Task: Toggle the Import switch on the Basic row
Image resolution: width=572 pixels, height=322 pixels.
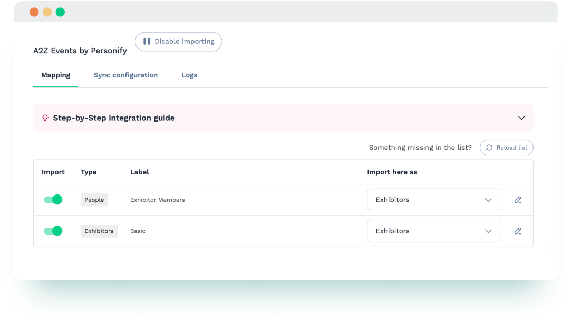Action: click(53, 230)
